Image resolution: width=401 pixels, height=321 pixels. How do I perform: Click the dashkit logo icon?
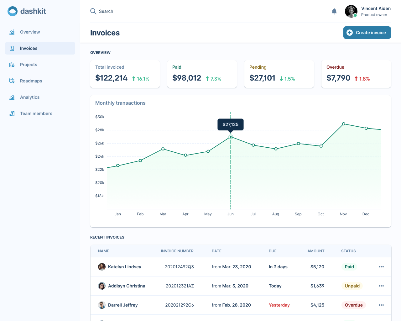13,11
